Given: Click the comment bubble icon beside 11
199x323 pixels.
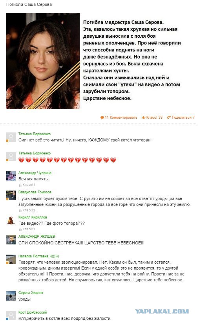Looking at the screenshot, I should point(102,117).
